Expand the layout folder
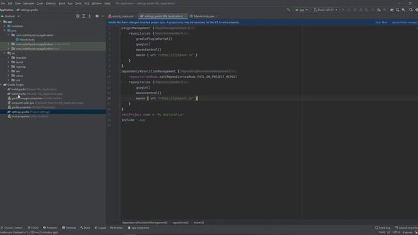418x235 pixels. click(x=8, y=62)
